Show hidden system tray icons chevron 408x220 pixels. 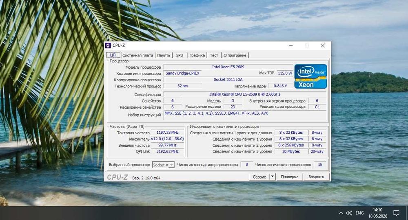(341, 213)
